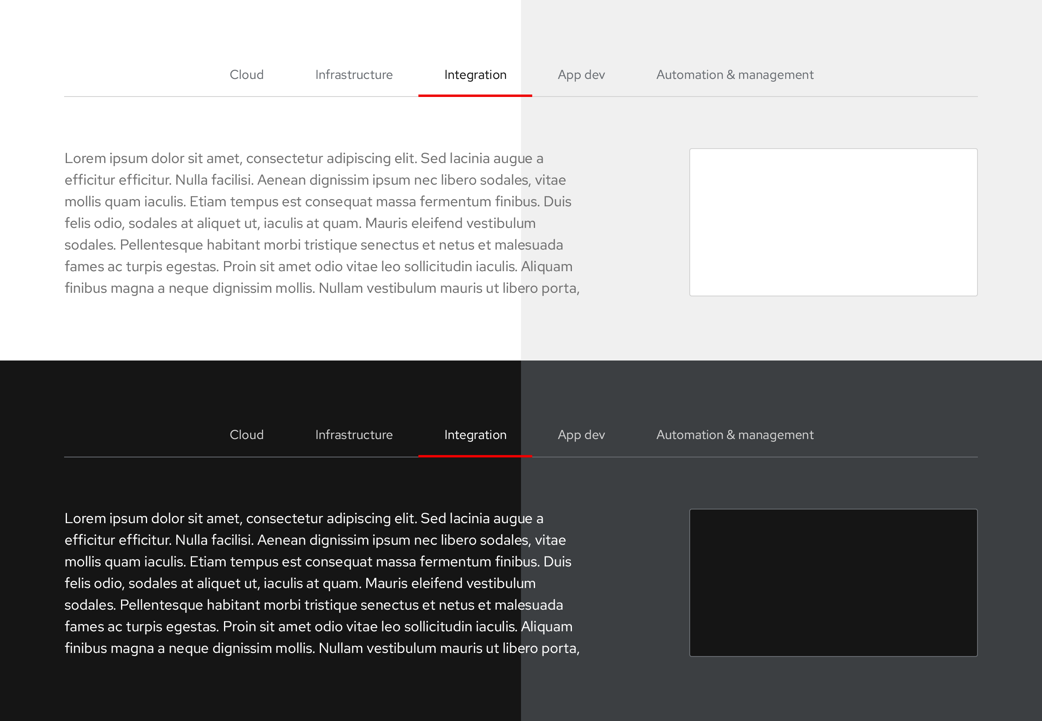Open Automation & management tab in light theme
The image size is (1042, 721).
[735, 75]
